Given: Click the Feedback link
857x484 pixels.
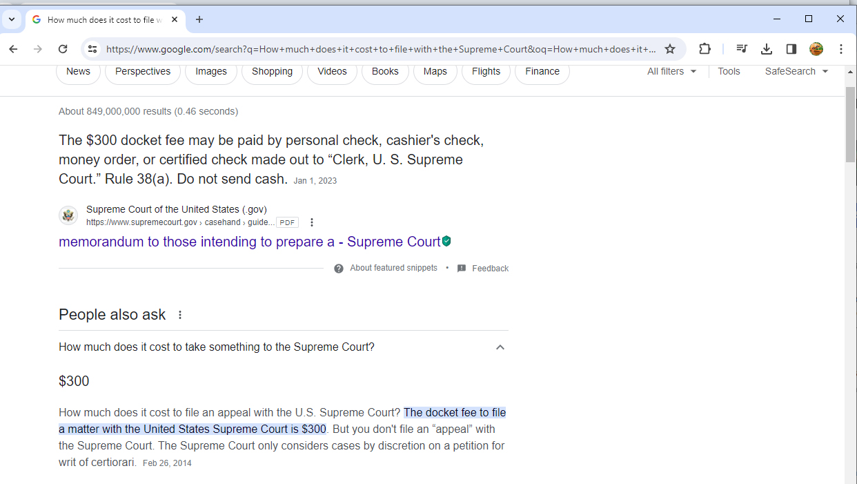Looking at the screenshot, I should 490,269.
